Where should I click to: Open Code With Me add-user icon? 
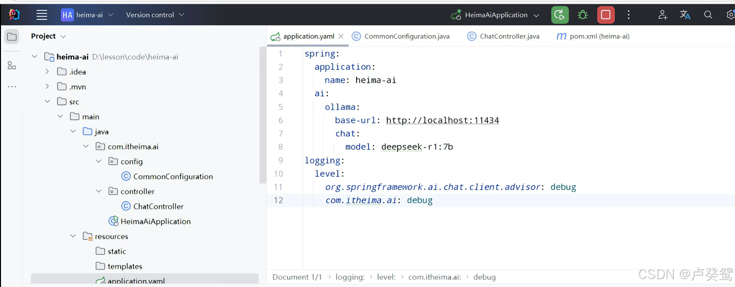click(662, 15)
